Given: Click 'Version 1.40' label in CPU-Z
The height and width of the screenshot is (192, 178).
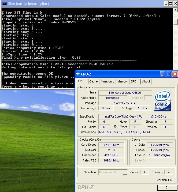Looking at the screenshot, I should tap(165, 180).
